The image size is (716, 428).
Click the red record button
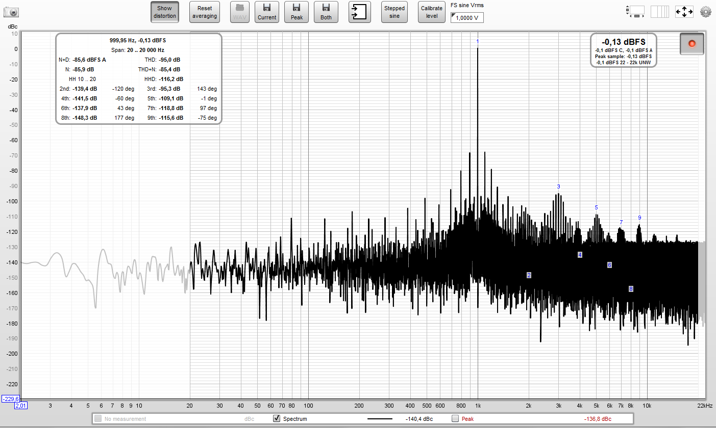692,44
